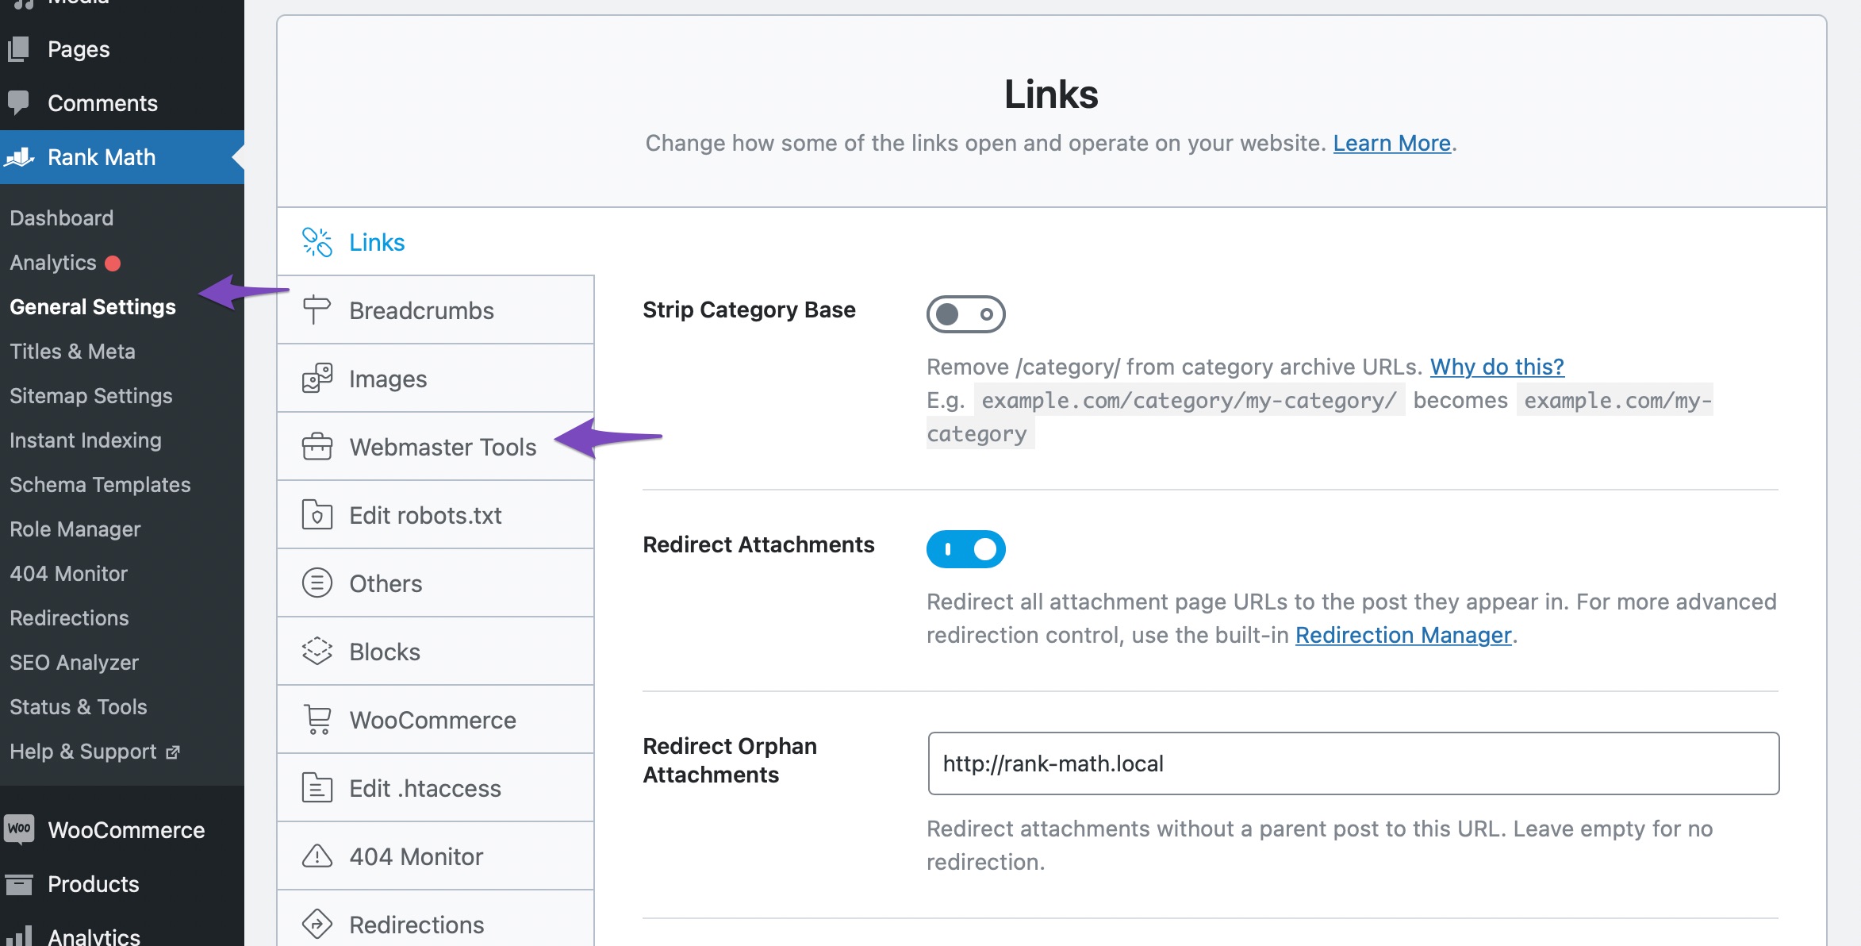Screen dimensions: 1861x946
Task: Open the Webmaster Tools tab
Action: tap(436, 447)
